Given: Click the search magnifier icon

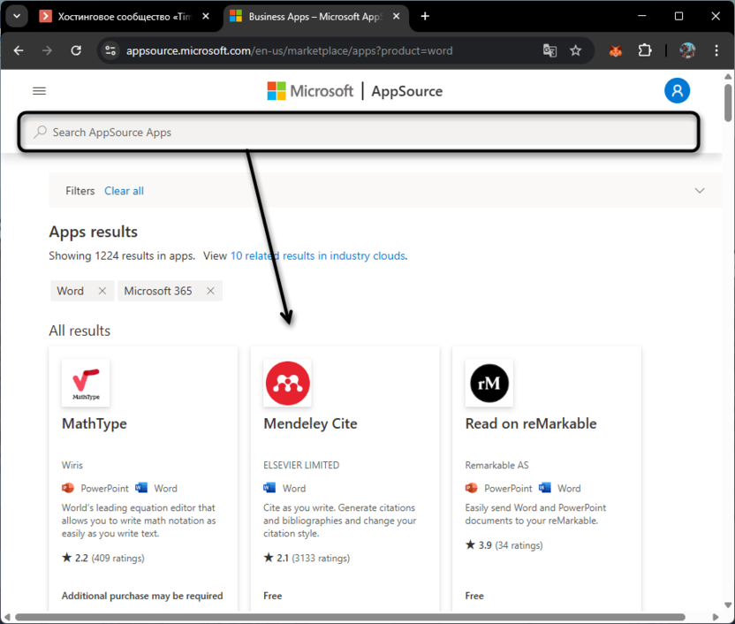Looking at the screenshot, I should pyautogui.click(x=41, y=132).
